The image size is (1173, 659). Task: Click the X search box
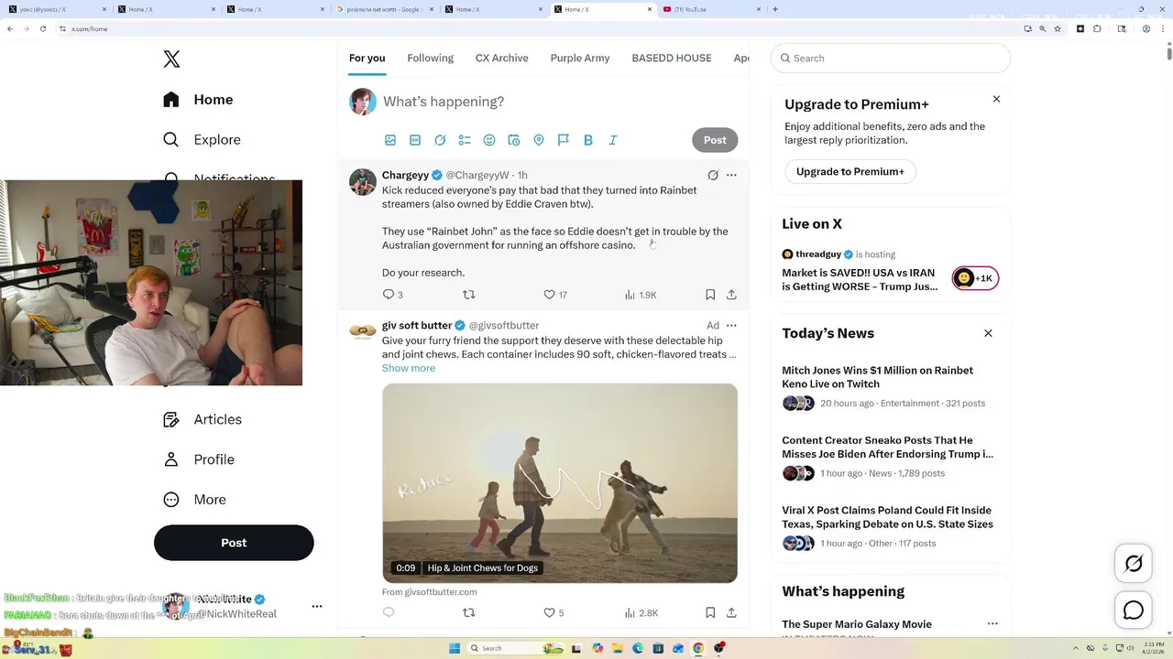(x=891, y=58)
